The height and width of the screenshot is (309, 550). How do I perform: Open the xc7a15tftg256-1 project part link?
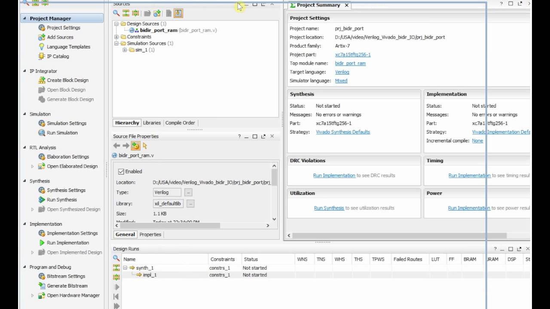[353, 55]
